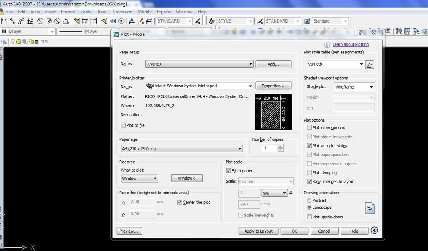428x251 pixels.
Task: Toggle DIM layer lock icon
Action: point(31,41)
